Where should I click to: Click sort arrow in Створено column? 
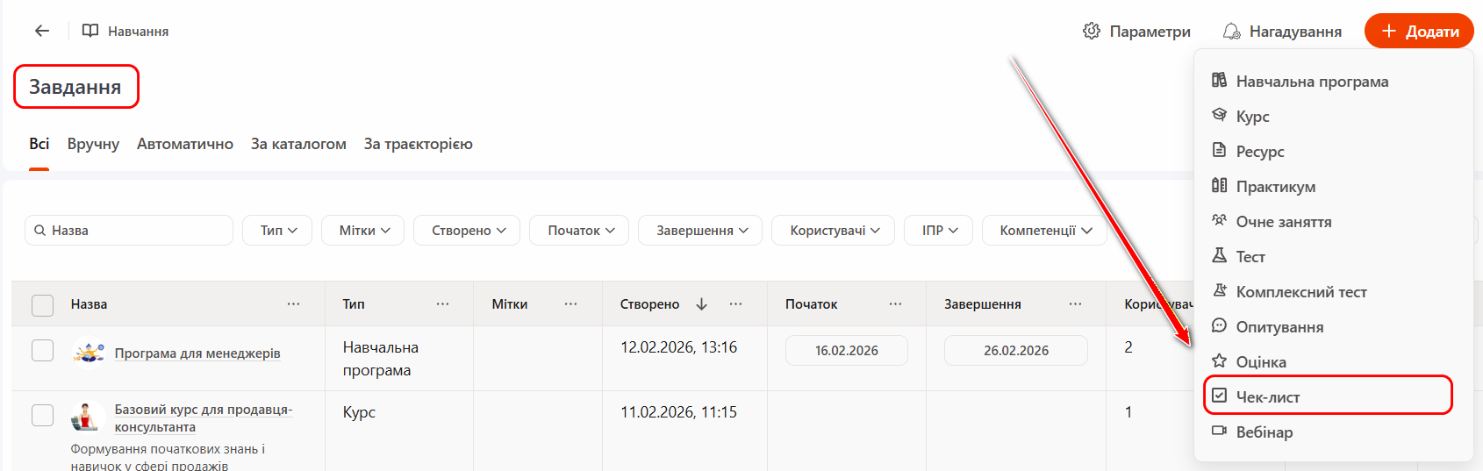[701, 304]
